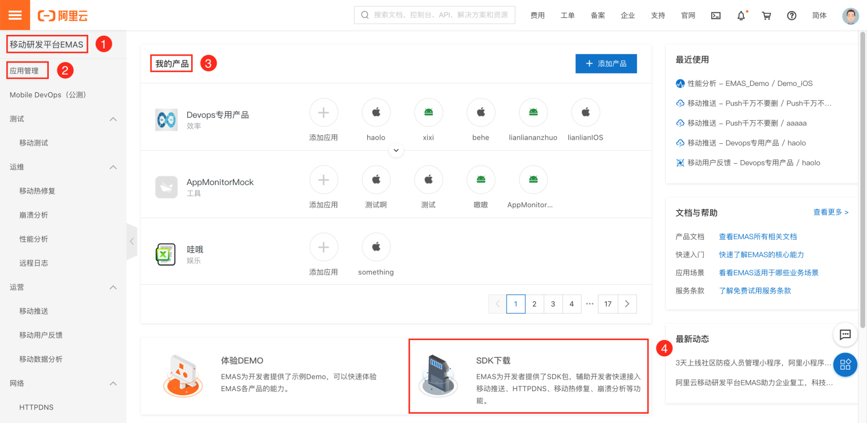867x423 pixels.
Task: Open the orange hamburger main menu
Action: point(15,15)
